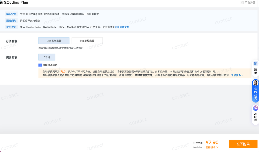Click the 购买说明 label tag
The image size is (259, 152).
pos(11,14)
